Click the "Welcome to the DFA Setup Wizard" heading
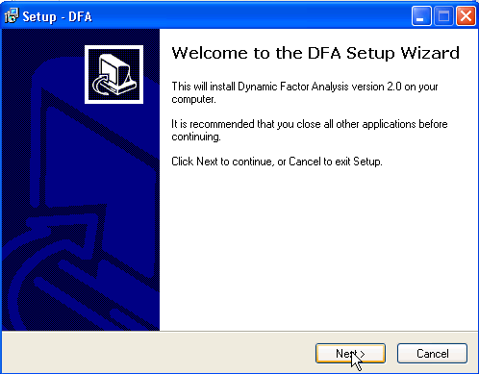The width and height of the screenshot is (479, 374). 315,53
